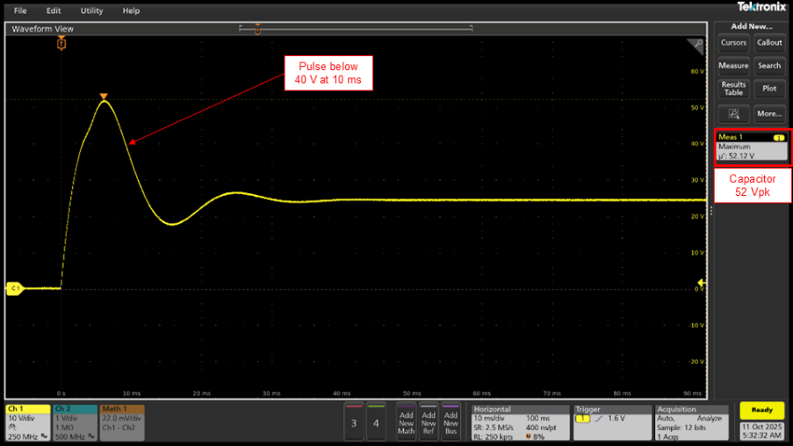793x446 pixels.
Task: Open the Meas 1 measurement badge
Action: [752, 147]
